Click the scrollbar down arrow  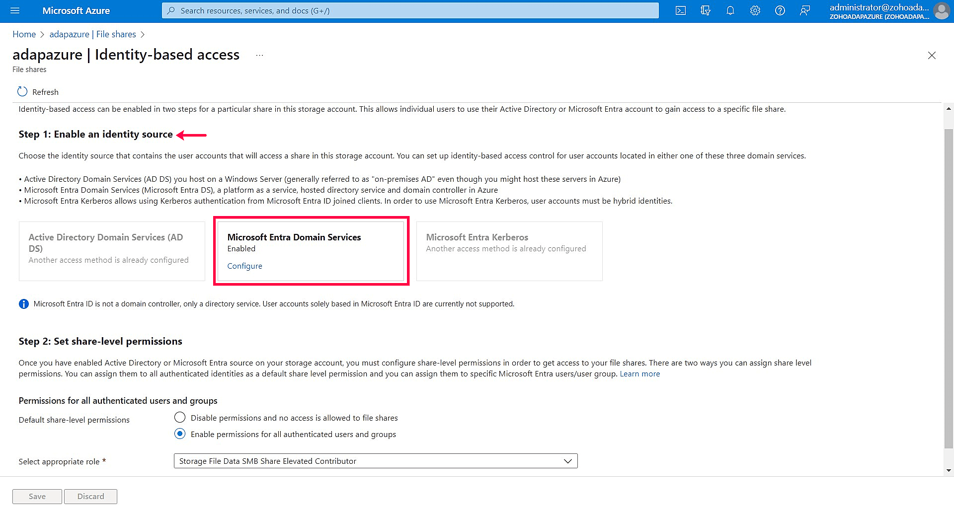point(949,470)
